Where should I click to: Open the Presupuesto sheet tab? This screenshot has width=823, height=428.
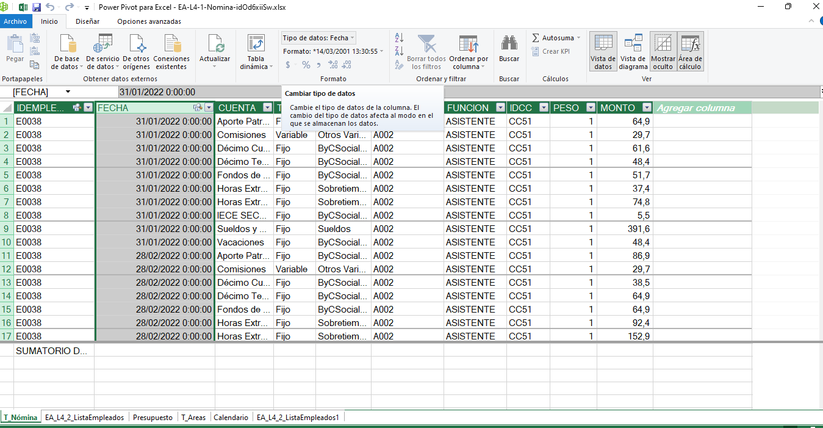click(153, 418)
